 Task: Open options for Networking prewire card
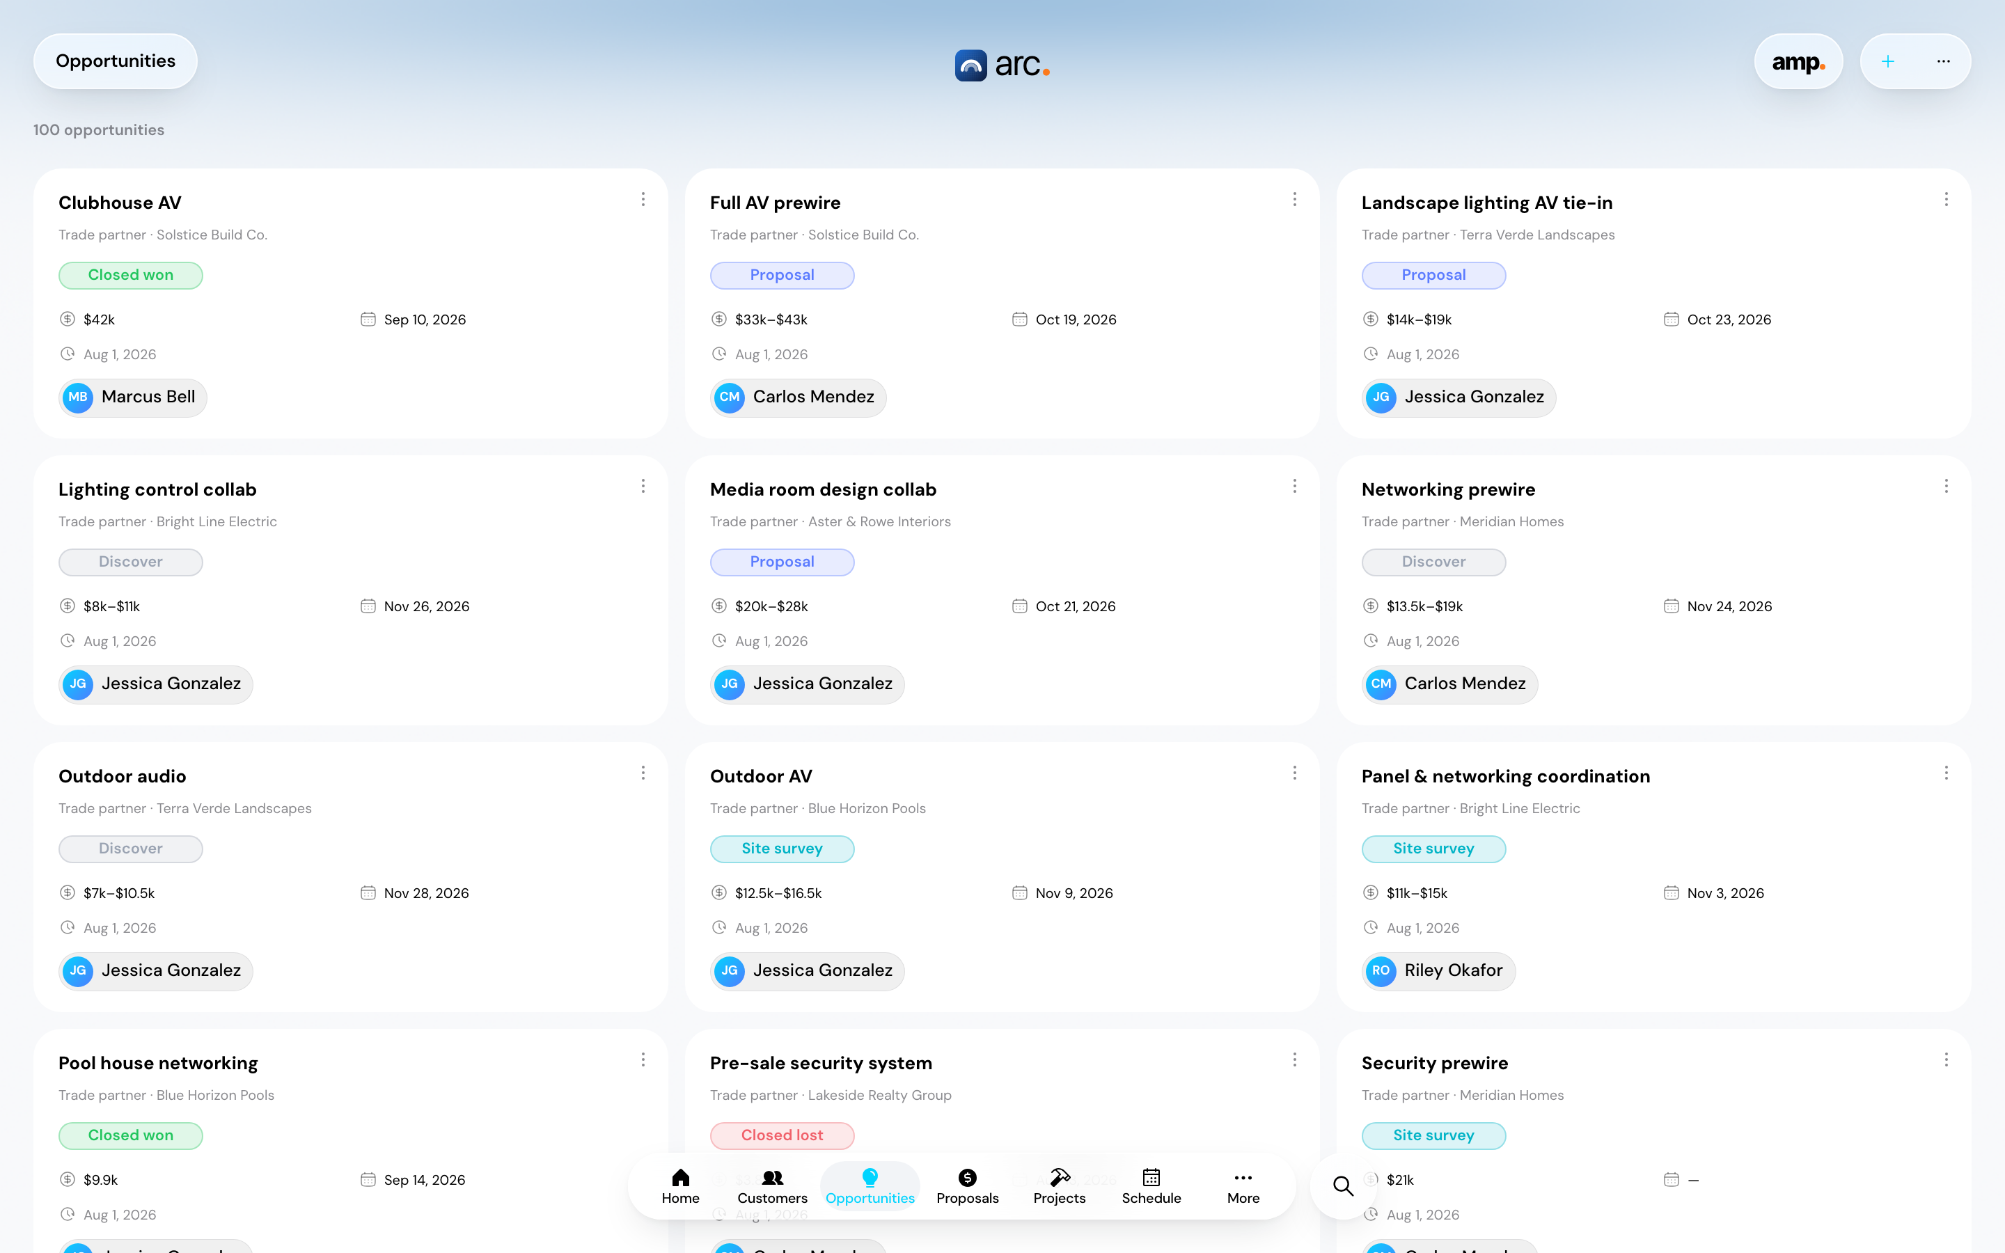(x=1947, y=487)
